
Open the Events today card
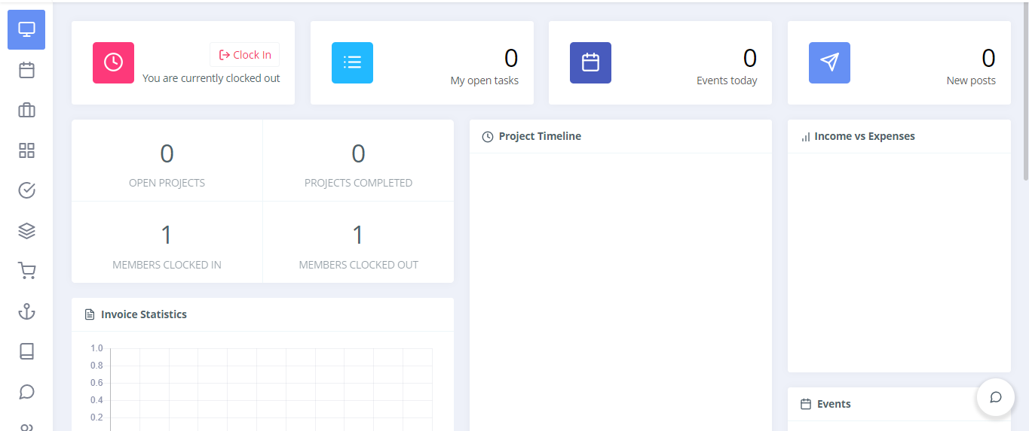[660, 63]
